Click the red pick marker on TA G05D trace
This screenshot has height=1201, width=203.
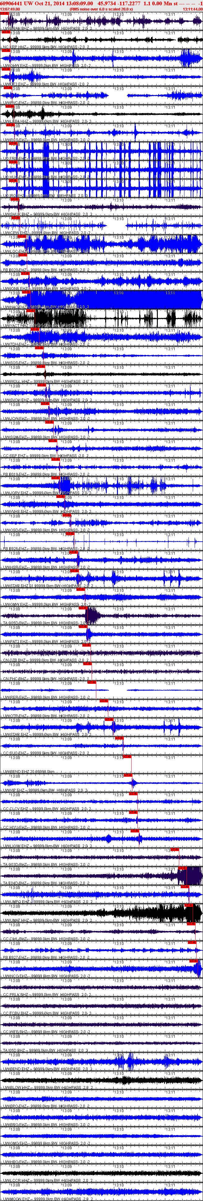pos(82,608)
